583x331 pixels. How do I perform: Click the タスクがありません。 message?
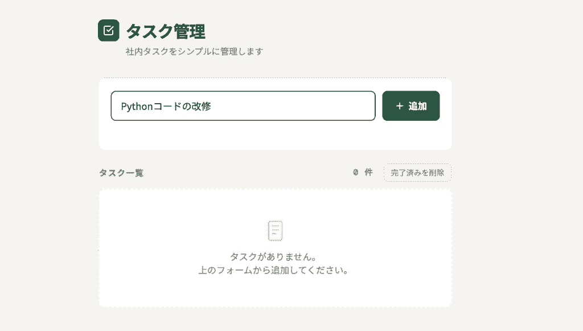point(273,256)
